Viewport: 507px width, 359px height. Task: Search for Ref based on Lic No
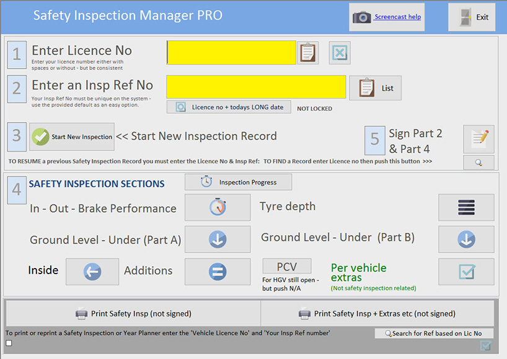tap(434, 333)
